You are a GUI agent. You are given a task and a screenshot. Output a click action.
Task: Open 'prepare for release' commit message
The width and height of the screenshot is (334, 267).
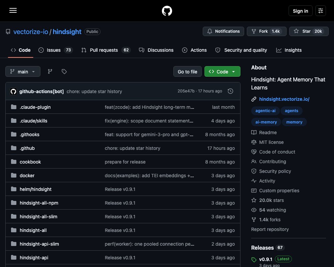125,162
